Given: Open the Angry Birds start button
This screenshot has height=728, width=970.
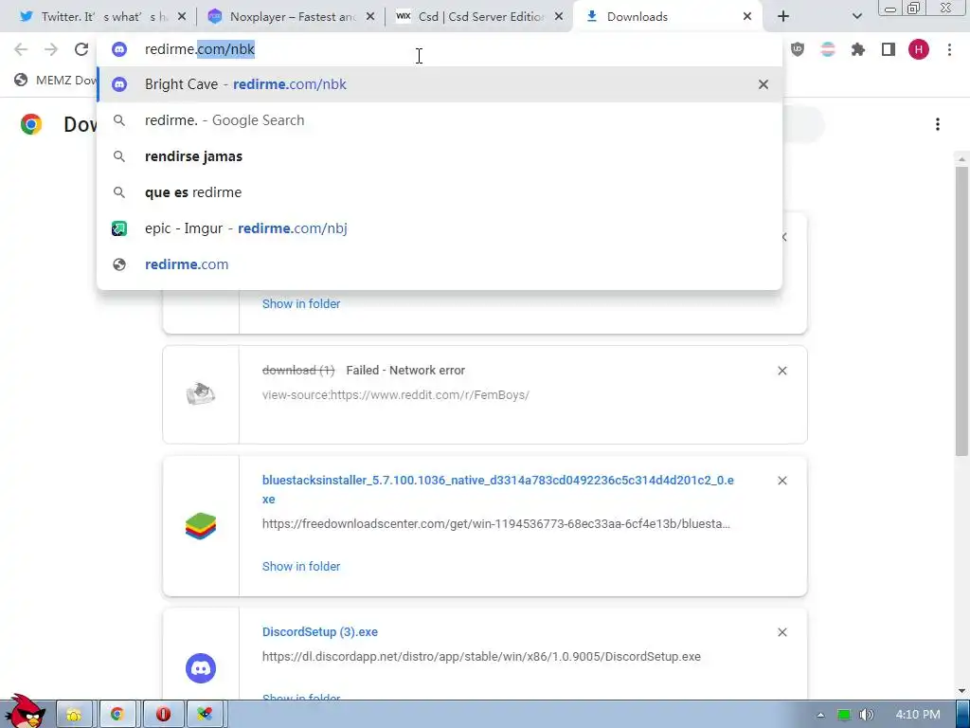Looking at the screenshot, I should 25,711.
